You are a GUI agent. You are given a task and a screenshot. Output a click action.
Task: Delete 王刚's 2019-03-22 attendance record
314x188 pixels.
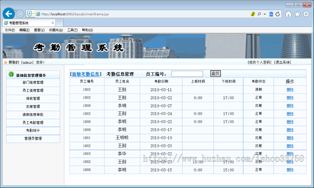(x=290, y=97)
